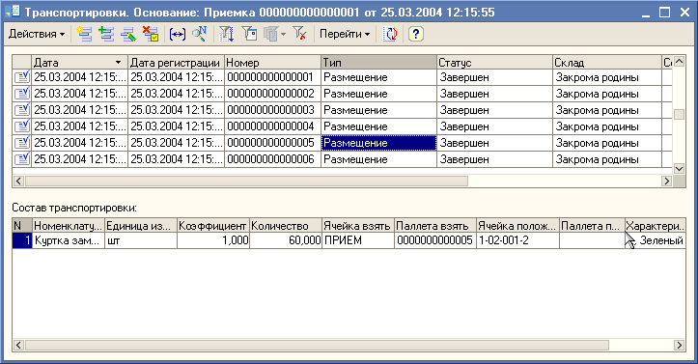Click the posted document icon of row 000000000000003
This screenshot has height=364, width=698.
(x=22, y=110)
